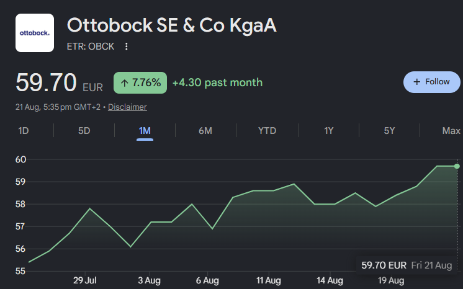Click the green endpoint dot on chart
Screen dimensions: 463x289
[x=457, y=166]
